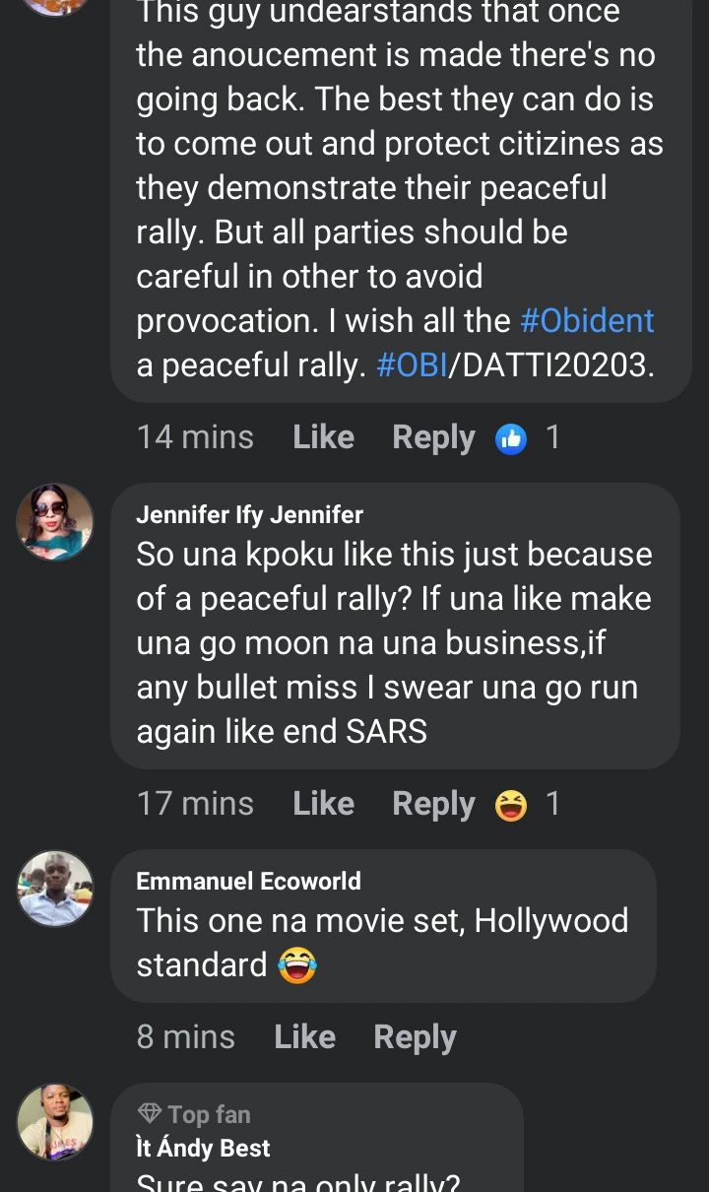Open Ìt Ándy Best's profile name
The width and height of the screenshot is (709, 1192).
click(203, 1148)
